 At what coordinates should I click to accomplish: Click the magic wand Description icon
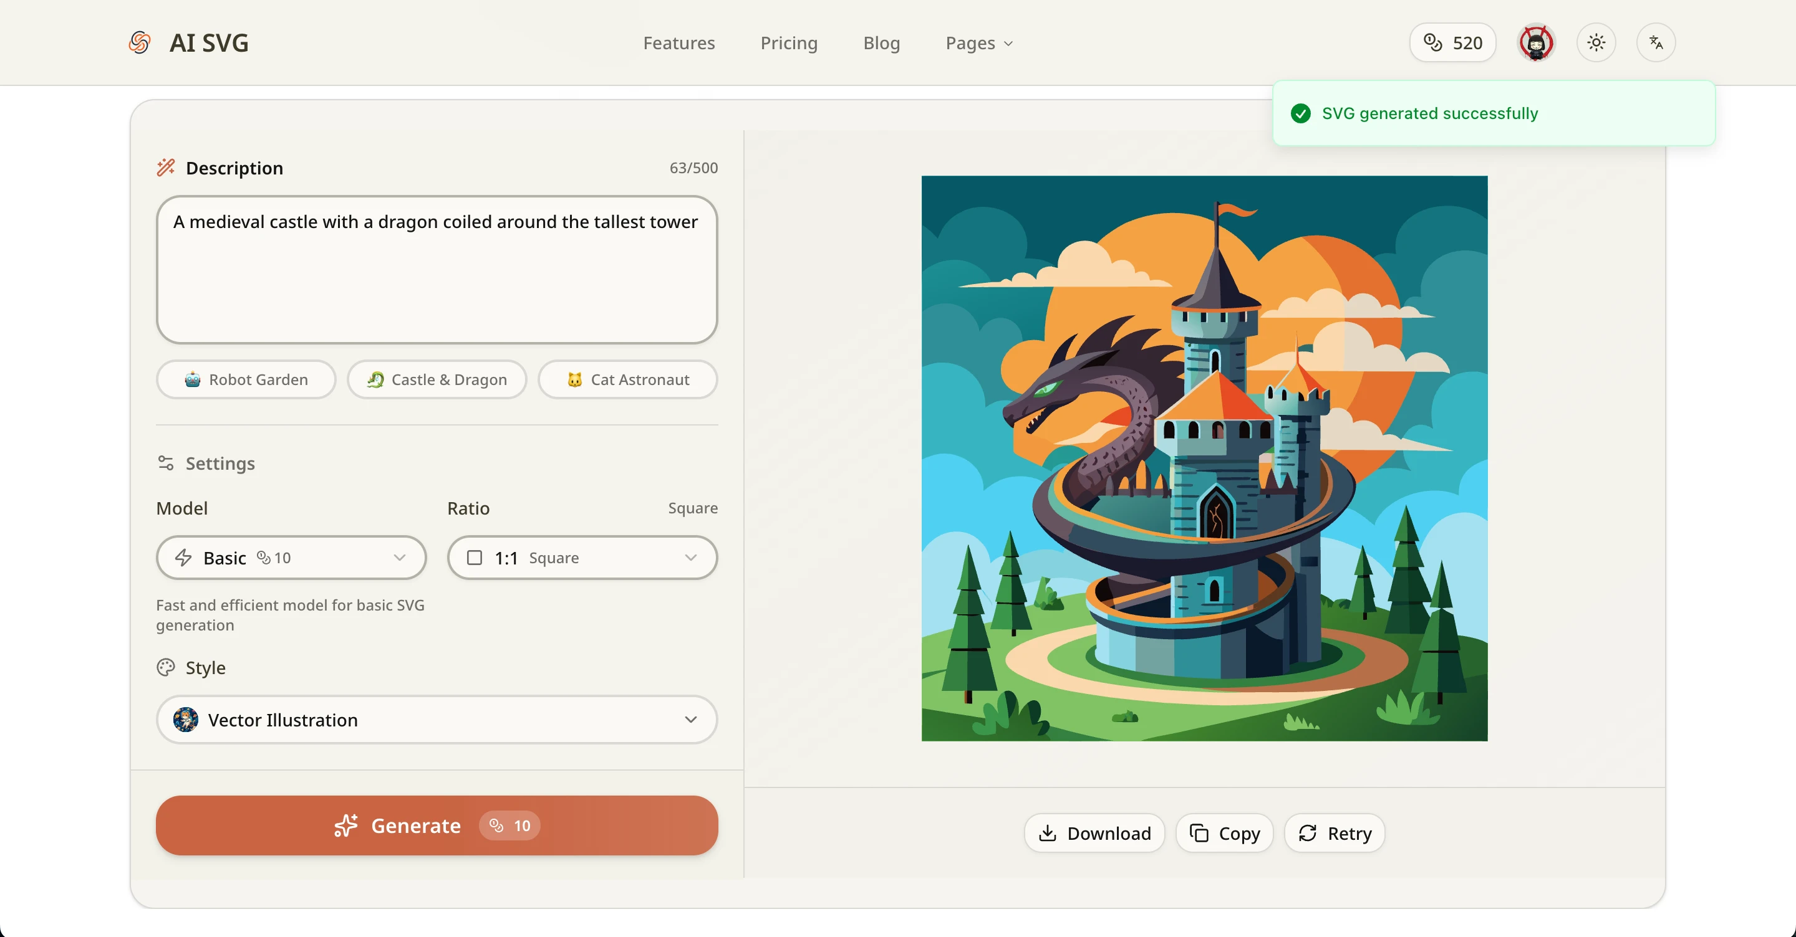pos(166,167)
